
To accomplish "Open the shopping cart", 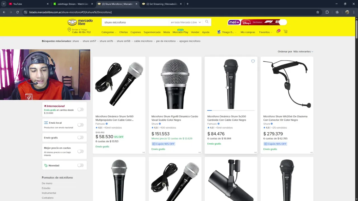I will tap(286, 32).
